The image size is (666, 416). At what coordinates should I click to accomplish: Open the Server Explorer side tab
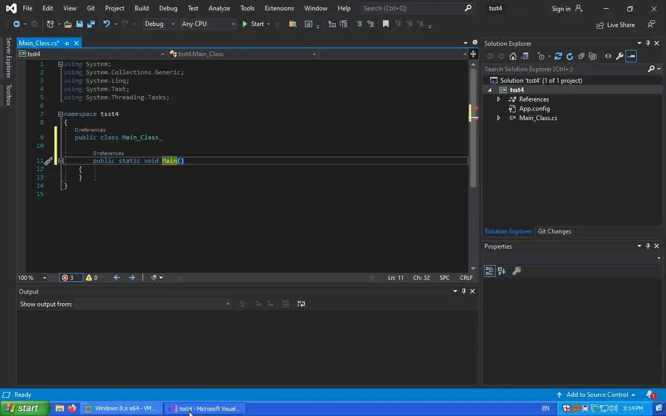[x=8, y=58]
